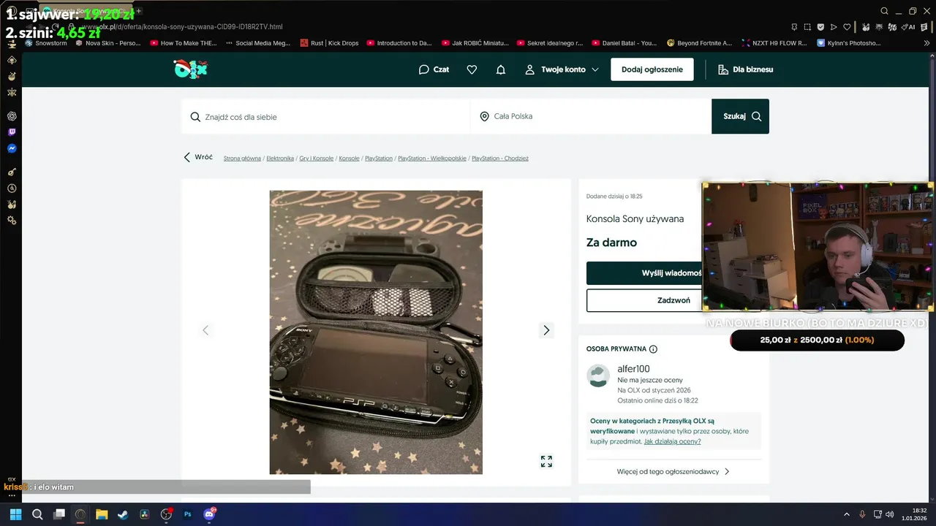Open File Explorer from taskbar

[x=102, y=514]
